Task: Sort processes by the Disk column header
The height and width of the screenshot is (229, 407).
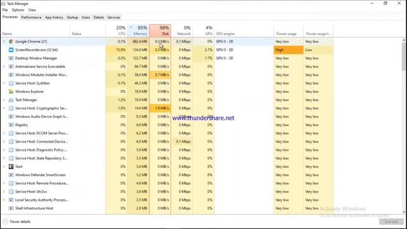Action: coord(160,31)
